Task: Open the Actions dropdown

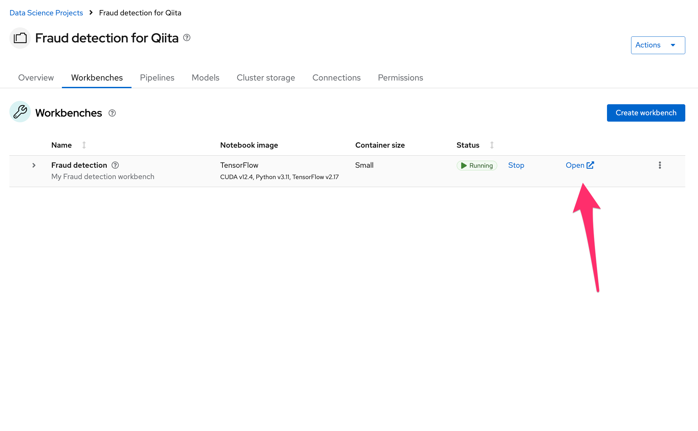Action: pyautogui.click(x=658, y=45)
